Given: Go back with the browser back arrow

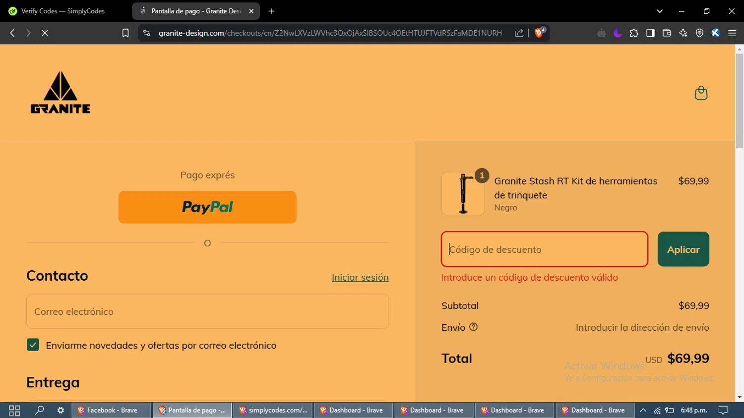Looking at the screenshot, I should point(12,33).
